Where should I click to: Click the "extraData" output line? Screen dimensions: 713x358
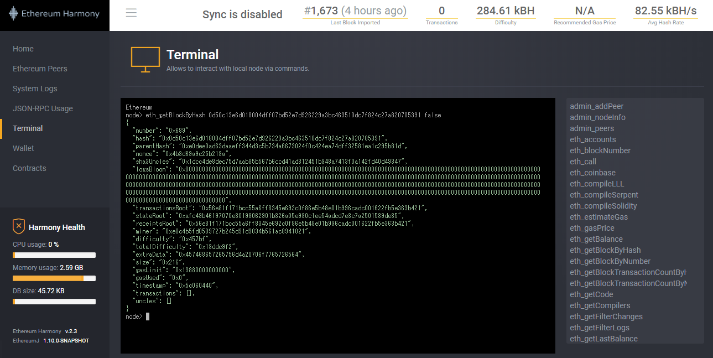[x=218, y=255]
